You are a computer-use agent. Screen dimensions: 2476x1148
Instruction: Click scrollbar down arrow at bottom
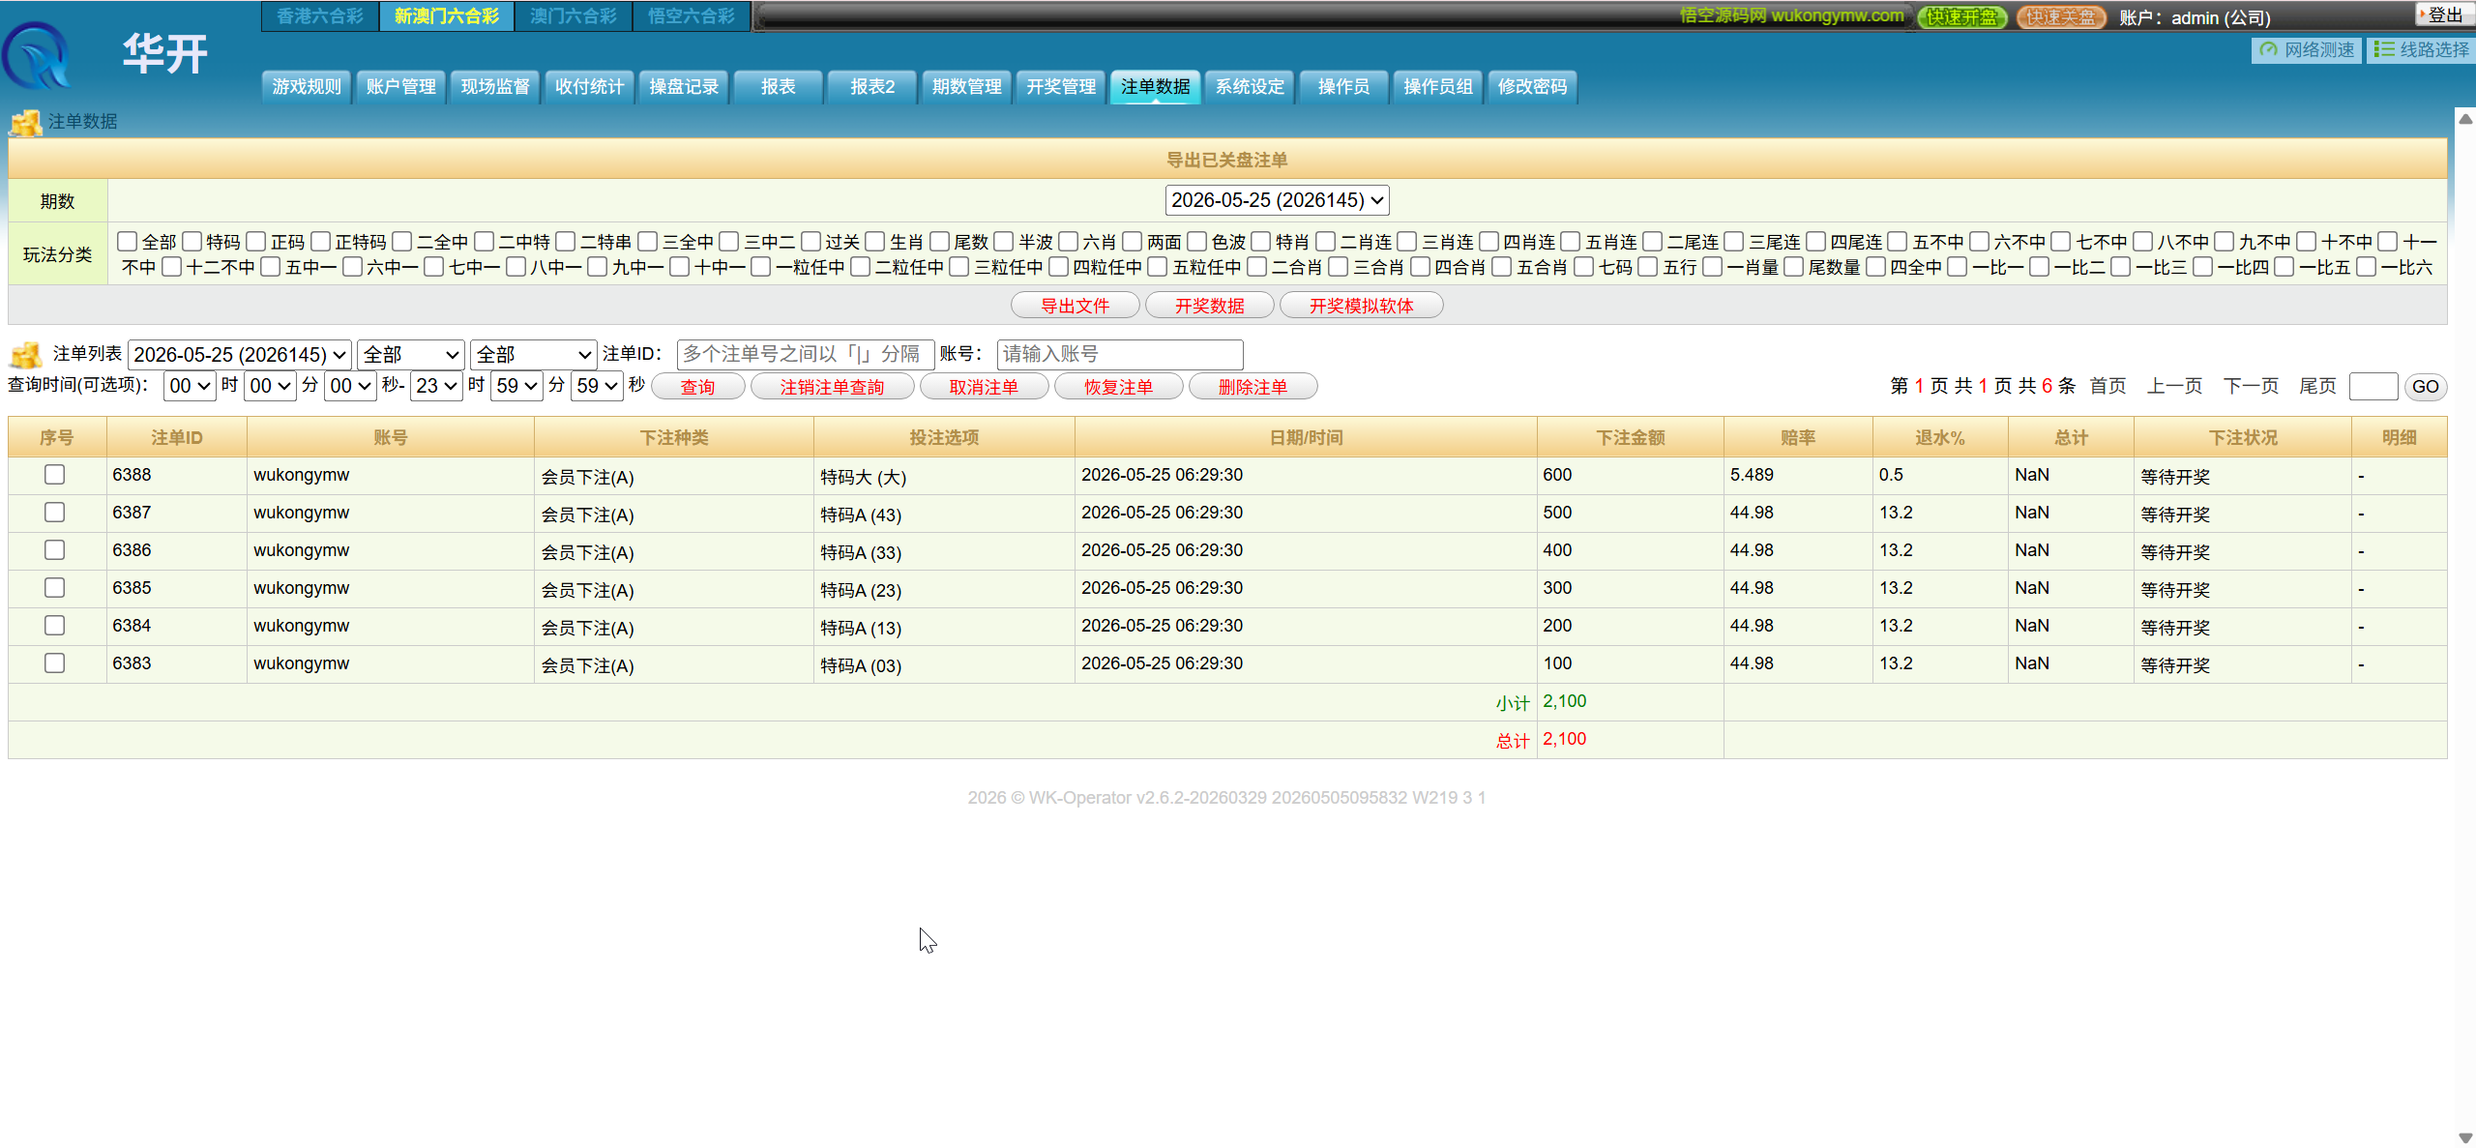2465,1138
